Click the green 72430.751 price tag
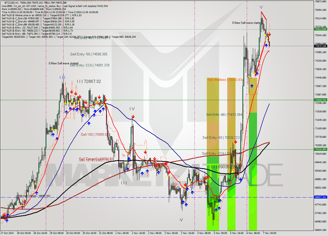The image size is (328, 236). [321, 100]
